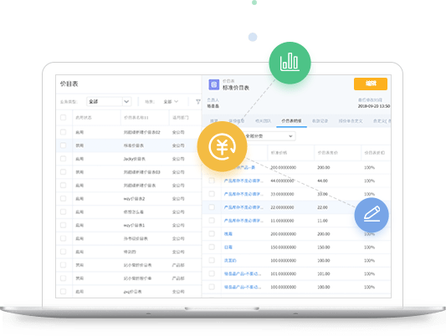
Task: Check the box for the 22.00 product row
Action: pyautogui.click(x=212, y=207)
